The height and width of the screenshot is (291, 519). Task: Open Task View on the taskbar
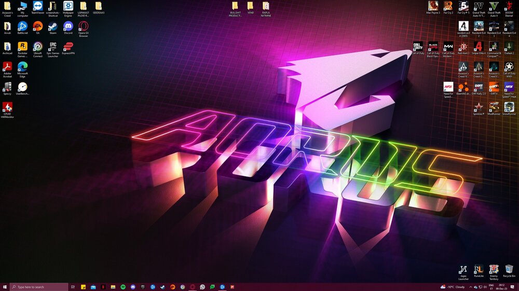73,287
